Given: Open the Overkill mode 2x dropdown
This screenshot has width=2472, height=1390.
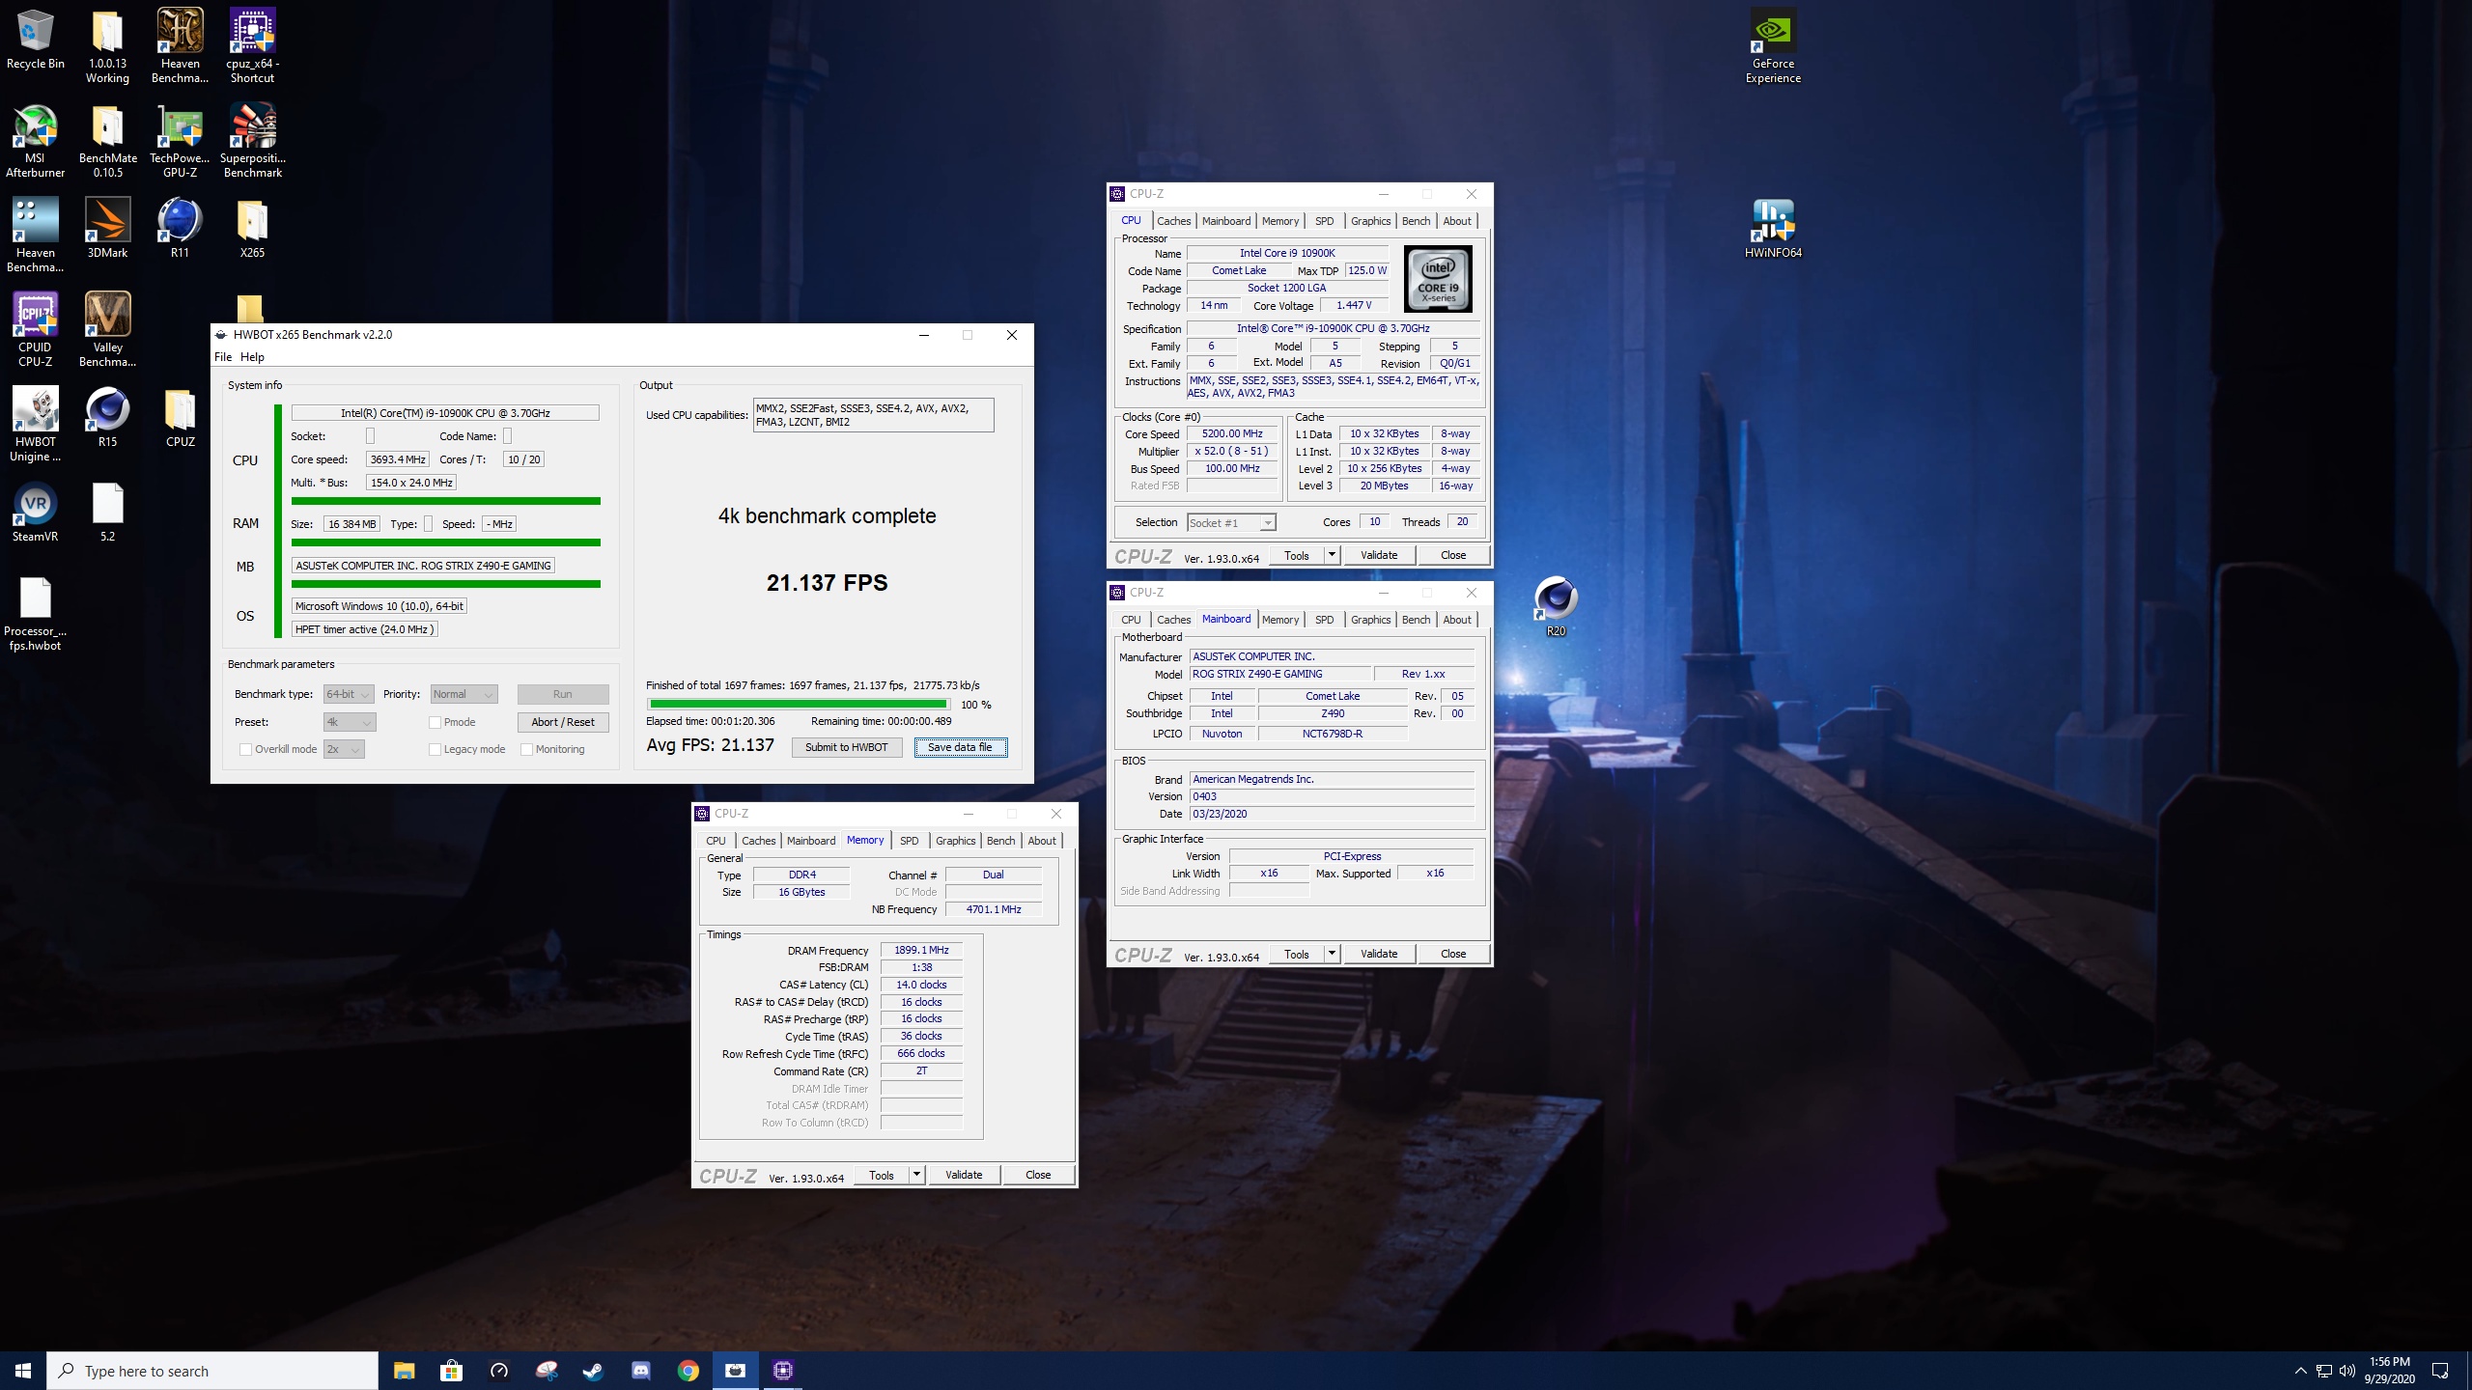Looking at the screenshot, I should pyautogui.click(x=344, y=749).
